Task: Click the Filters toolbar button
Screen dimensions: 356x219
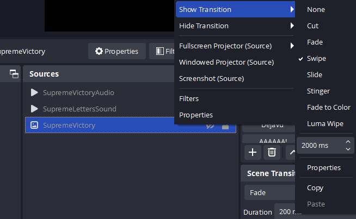Action: click(x=162, y=51)
